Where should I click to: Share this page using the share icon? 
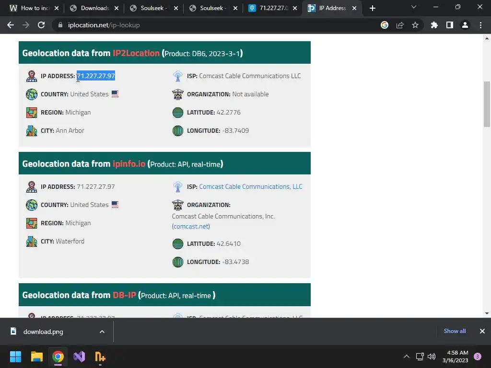click(x=400, y=25)
